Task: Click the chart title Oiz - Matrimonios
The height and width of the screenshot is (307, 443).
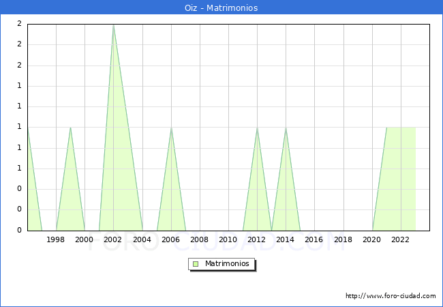Action: coord(221,8)
